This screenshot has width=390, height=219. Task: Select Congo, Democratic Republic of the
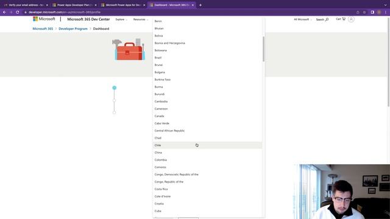[x=207, y=175]
